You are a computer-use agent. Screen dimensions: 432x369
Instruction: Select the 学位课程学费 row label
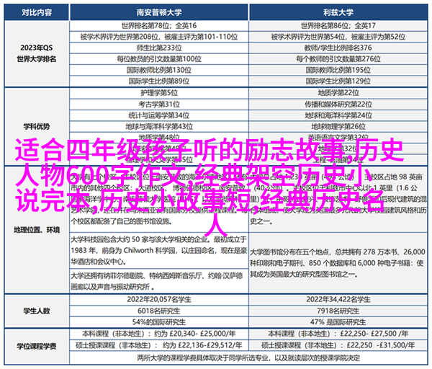click(x=37, y=347)
